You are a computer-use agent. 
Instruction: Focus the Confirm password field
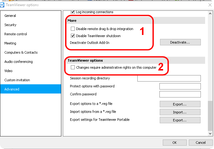tap(180, 94)
